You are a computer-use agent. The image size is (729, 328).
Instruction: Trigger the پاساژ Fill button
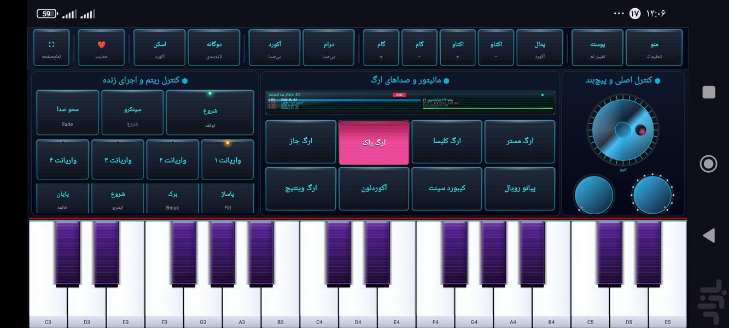[228, 198]
